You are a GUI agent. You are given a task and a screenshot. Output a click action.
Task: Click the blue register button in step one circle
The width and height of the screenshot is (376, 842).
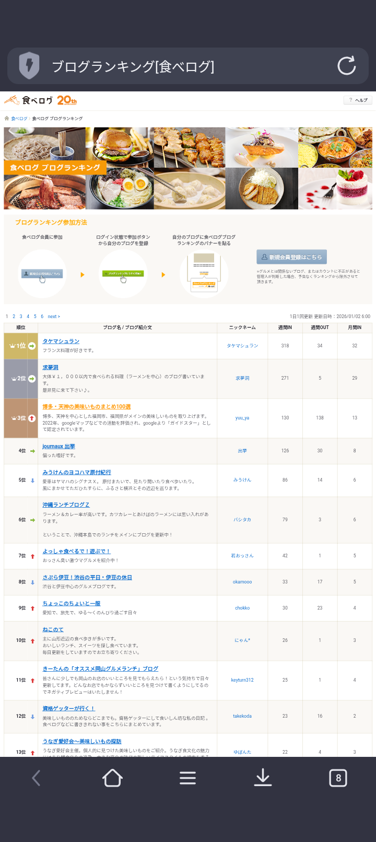tap(42, 274)
